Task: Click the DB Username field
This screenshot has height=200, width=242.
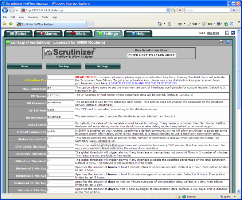Action: coord(61,117)
